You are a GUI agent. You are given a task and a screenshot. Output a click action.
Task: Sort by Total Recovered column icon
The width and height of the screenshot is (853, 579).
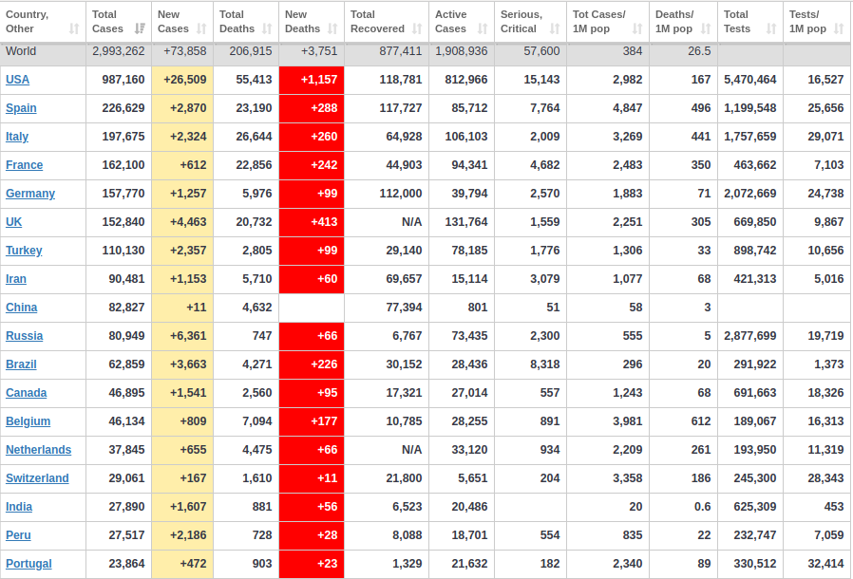pos(417,28)
